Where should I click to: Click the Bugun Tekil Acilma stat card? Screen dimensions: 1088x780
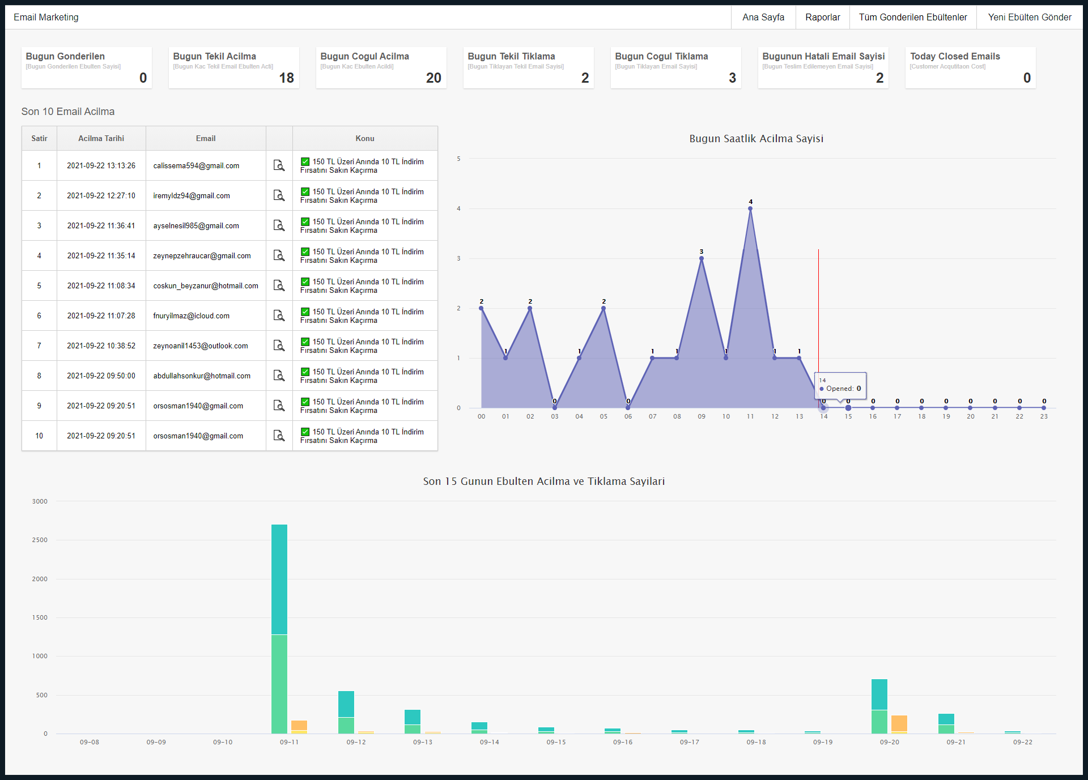233,67
